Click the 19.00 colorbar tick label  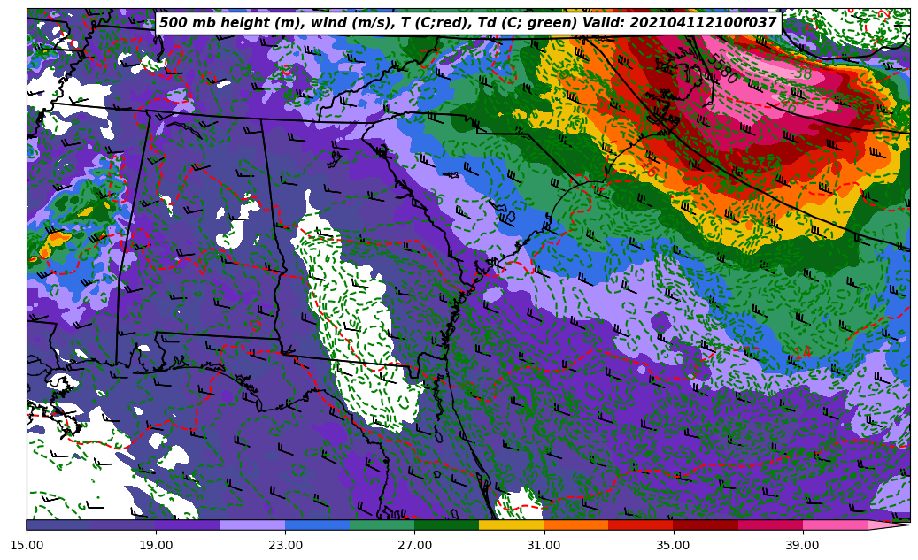click(156, 545)
